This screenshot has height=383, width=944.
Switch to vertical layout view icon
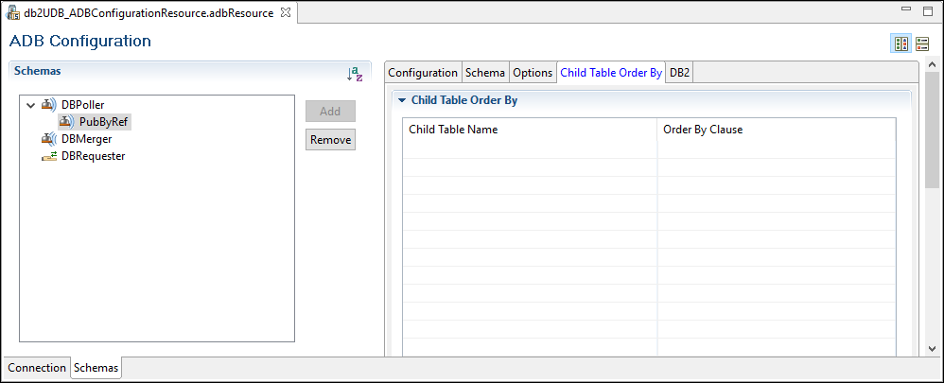click(x=901, y=44)
